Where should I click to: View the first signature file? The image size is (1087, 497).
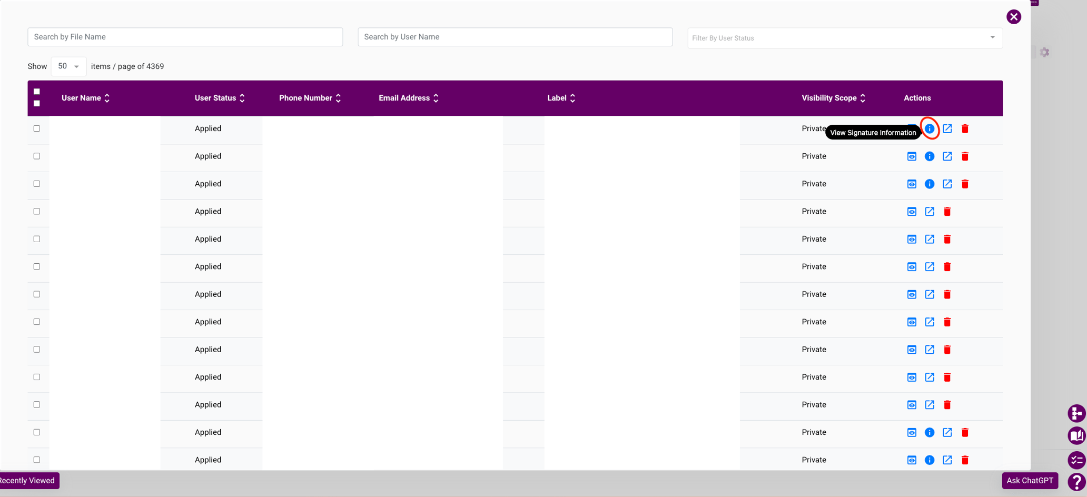click(912, 128)
